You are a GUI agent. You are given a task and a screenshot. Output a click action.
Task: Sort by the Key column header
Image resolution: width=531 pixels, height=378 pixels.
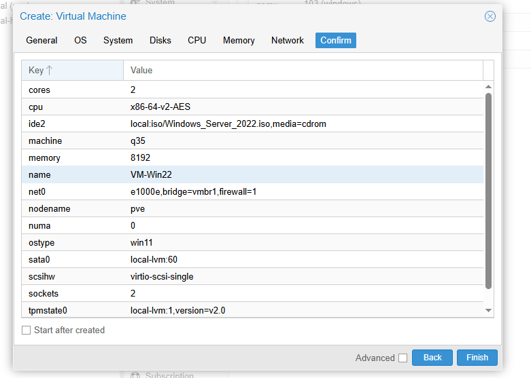(x=72, y=70)
